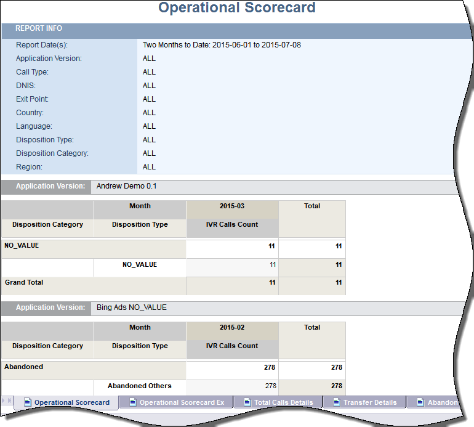Go to the Transfer Details tab
This screenshot has height=427, width=474.
pos(369,402)
